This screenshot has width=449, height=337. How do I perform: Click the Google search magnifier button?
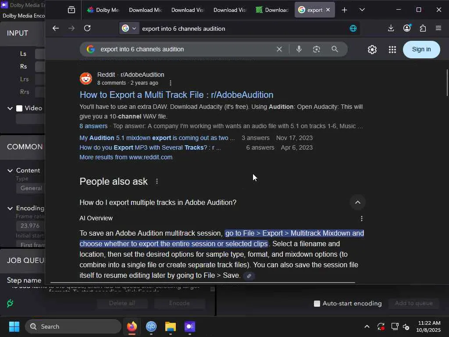tap(335, 49)
